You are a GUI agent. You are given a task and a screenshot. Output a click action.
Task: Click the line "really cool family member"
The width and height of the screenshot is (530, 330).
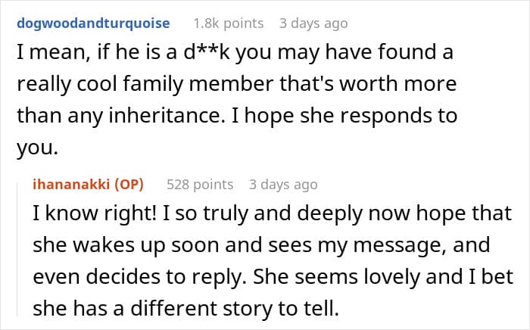click(x=236, y=84)
